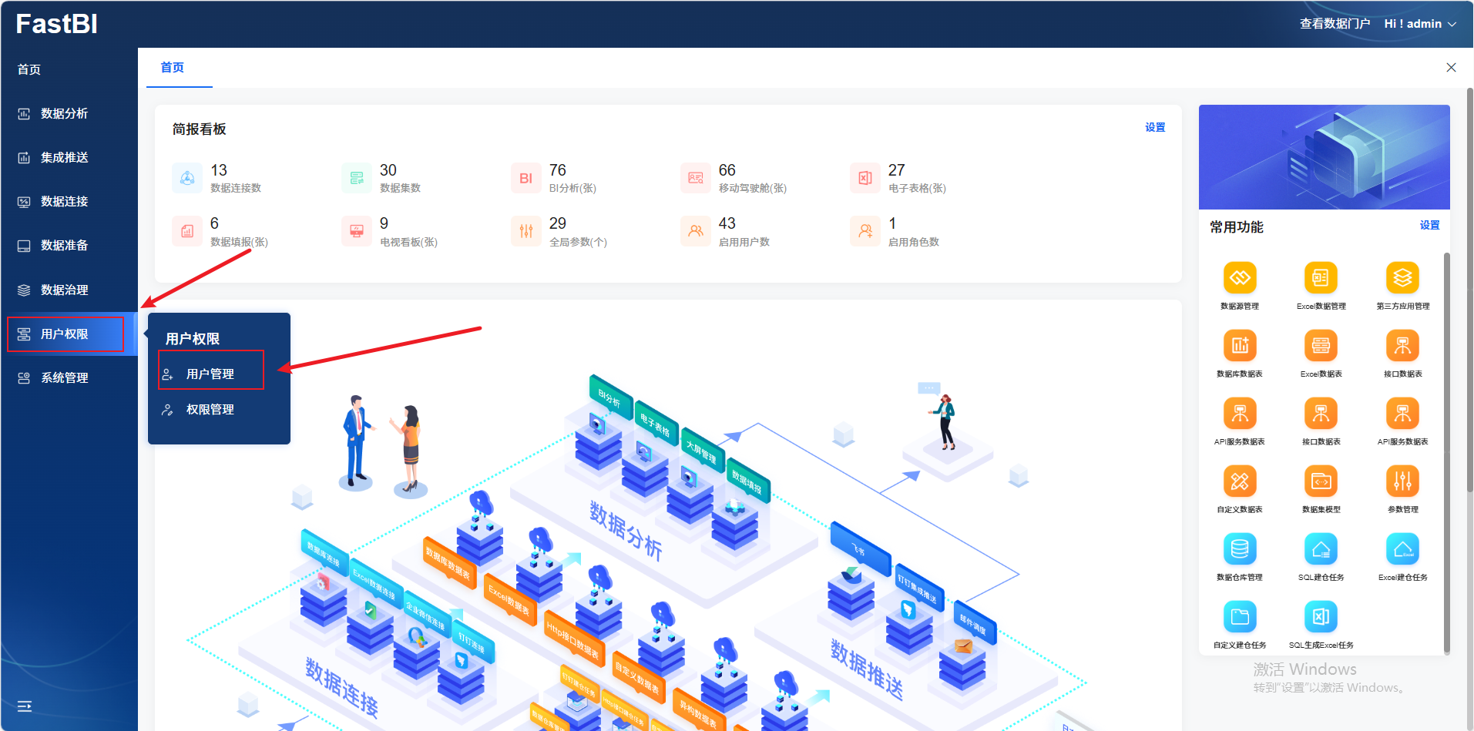This screenshot has height=731, width=1474.
Task: Select 用户管理 in the submenu
Action: (210, 374)
